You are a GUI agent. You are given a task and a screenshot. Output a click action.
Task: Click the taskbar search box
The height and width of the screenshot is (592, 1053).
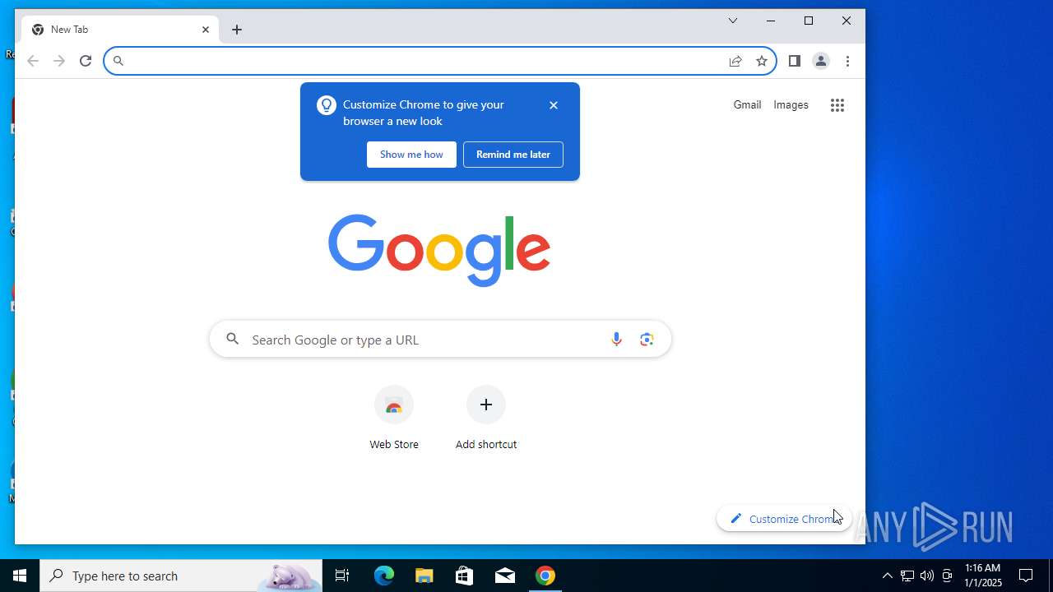click(181, 576)
